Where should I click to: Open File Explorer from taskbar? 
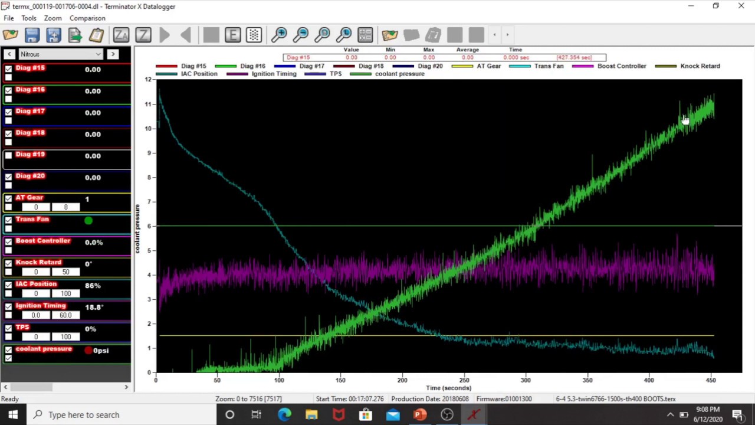311,415
